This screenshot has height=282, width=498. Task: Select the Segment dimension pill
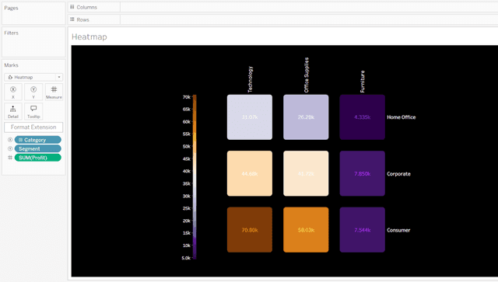tap(38, 149)
